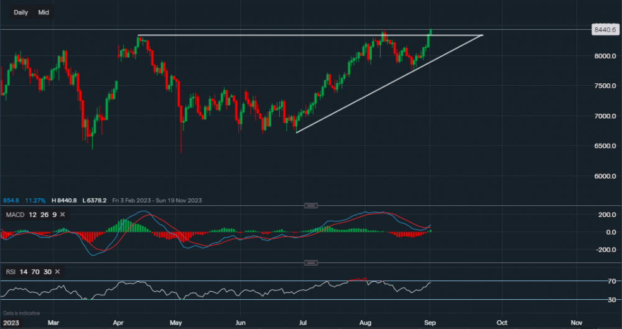The image size is (622, 329).
Task: Click the date range text below the chart
Action: 157,200
